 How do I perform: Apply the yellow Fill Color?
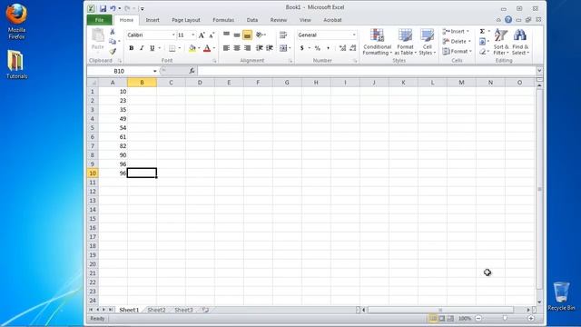click(x=192, y=48)
